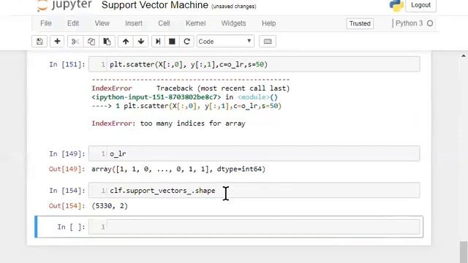Viewport: 468px width, 263px height.
Task: Click the Logout button
Action: 420,5
